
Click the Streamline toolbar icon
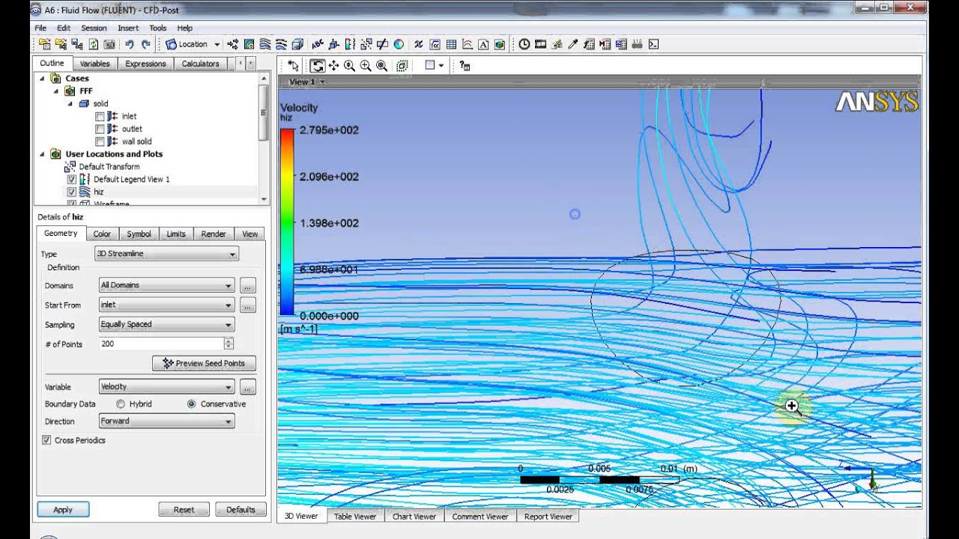point(264,44)
